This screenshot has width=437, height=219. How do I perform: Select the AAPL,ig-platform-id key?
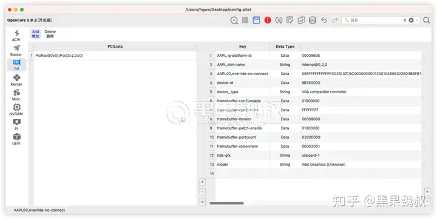pos(234,56)
